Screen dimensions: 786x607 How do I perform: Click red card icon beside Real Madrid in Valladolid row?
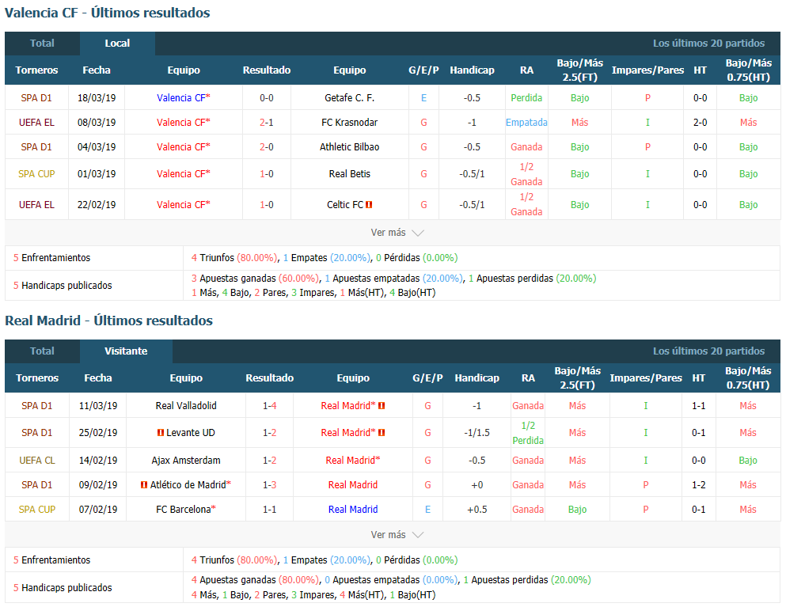coord(382,405)
